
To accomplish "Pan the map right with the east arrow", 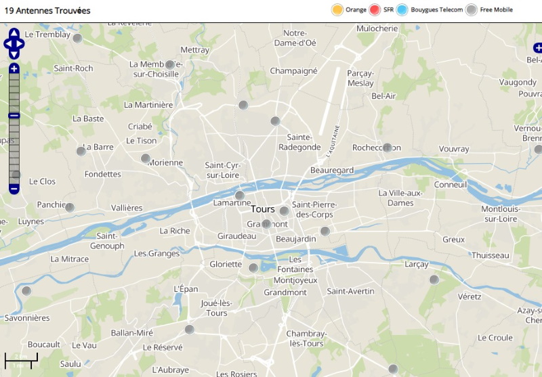I will [21, 43].
